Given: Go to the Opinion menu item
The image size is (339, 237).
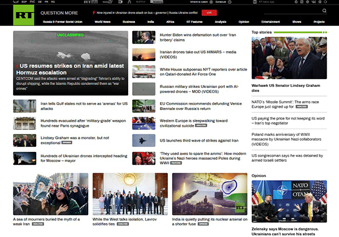Looking at the screenshot, I should tap(244, 22).
